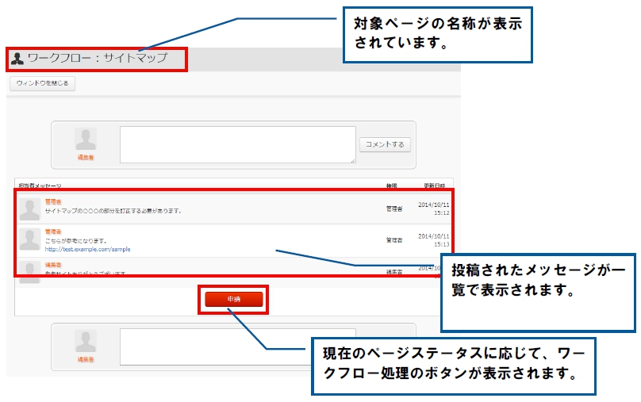
Task: Click the second message's admin avatar
Action: (x=29, y=239)
